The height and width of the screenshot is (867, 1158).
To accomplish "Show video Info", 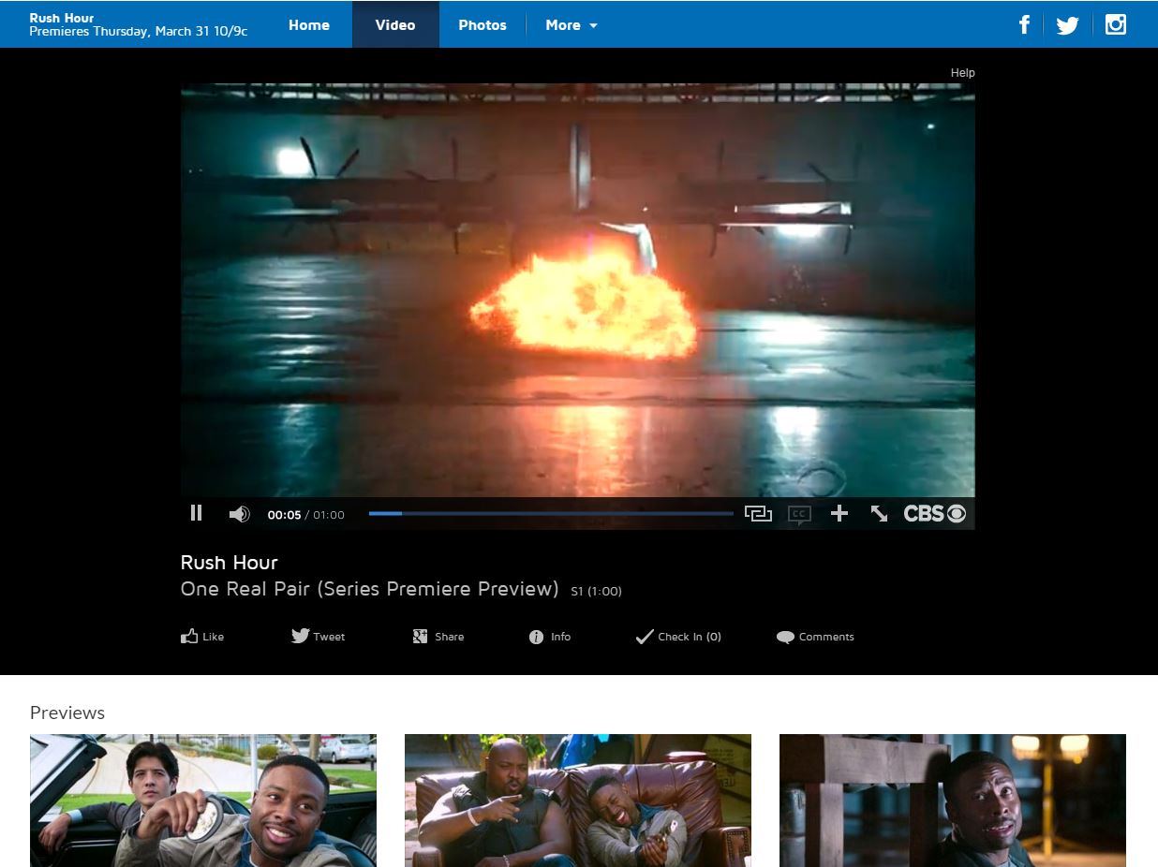I will tap(550, 637).
